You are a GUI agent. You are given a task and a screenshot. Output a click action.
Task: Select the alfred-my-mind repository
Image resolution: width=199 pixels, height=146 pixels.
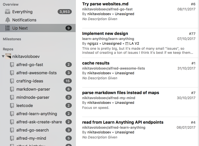[x=38, y=138]
